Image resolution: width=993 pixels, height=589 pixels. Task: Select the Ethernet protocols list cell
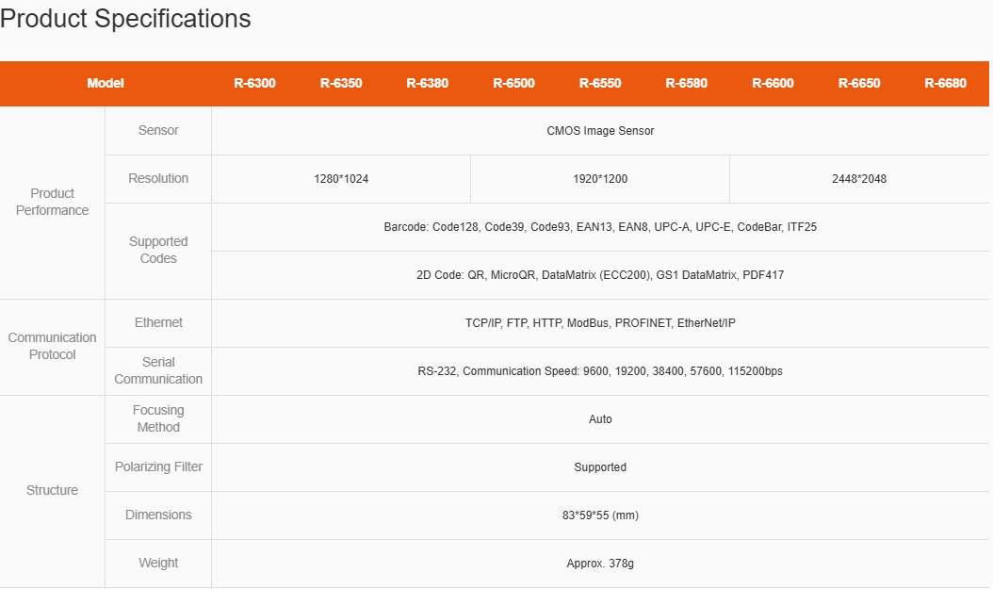(600, 323)
